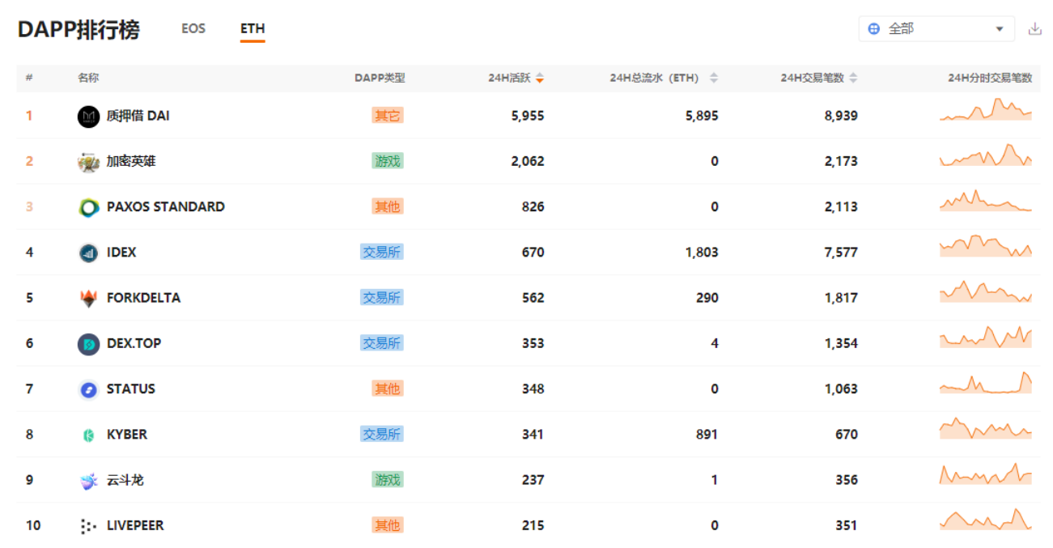Click the 交易所 tag on IDEX row

pyautogui.click(x=381, y=252)
